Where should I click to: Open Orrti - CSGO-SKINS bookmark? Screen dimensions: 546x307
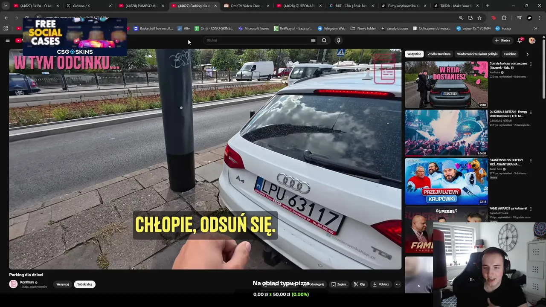[213, 29]
